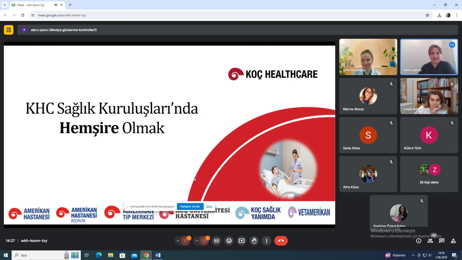Open Task View on taskbar

[87, 255]
